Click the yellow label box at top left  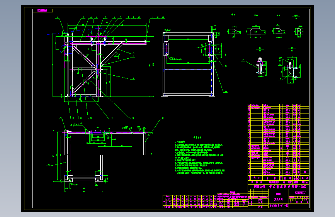(43, 10)
